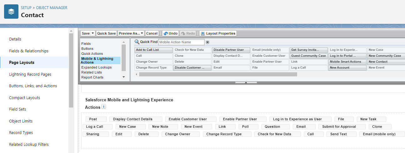Select the Question layout action
Screen dimensions: 405x153
pos(276,127)
